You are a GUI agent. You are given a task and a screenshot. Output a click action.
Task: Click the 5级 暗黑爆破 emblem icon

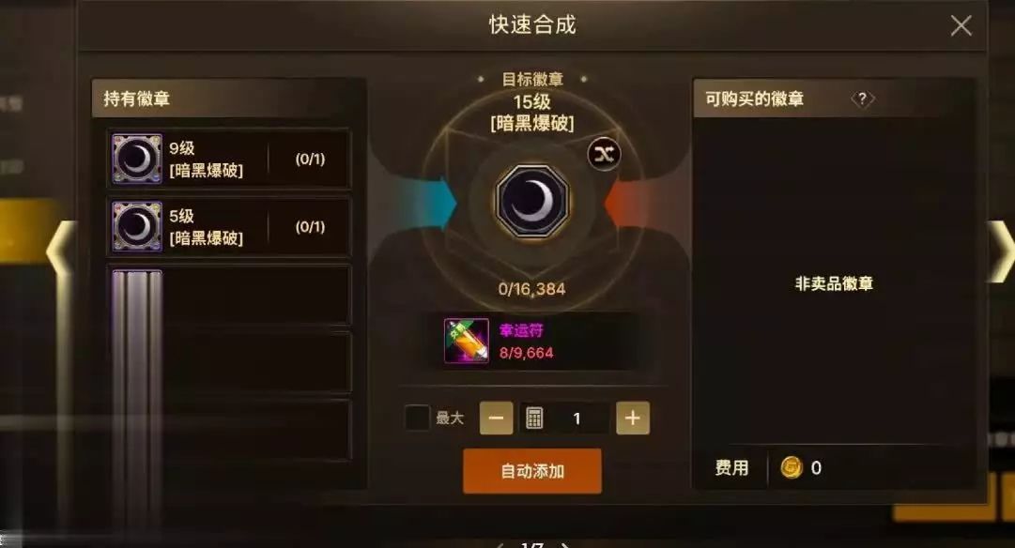click(136, 226)
